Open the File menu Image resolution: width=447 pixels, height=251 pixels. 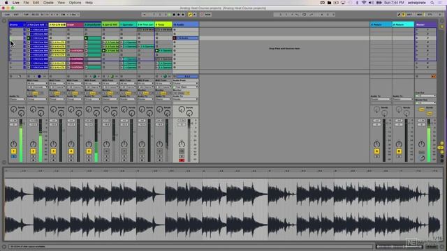tap(26, 3)
